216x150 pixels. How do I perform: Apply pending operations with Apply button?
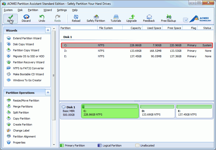click(10, 18)
